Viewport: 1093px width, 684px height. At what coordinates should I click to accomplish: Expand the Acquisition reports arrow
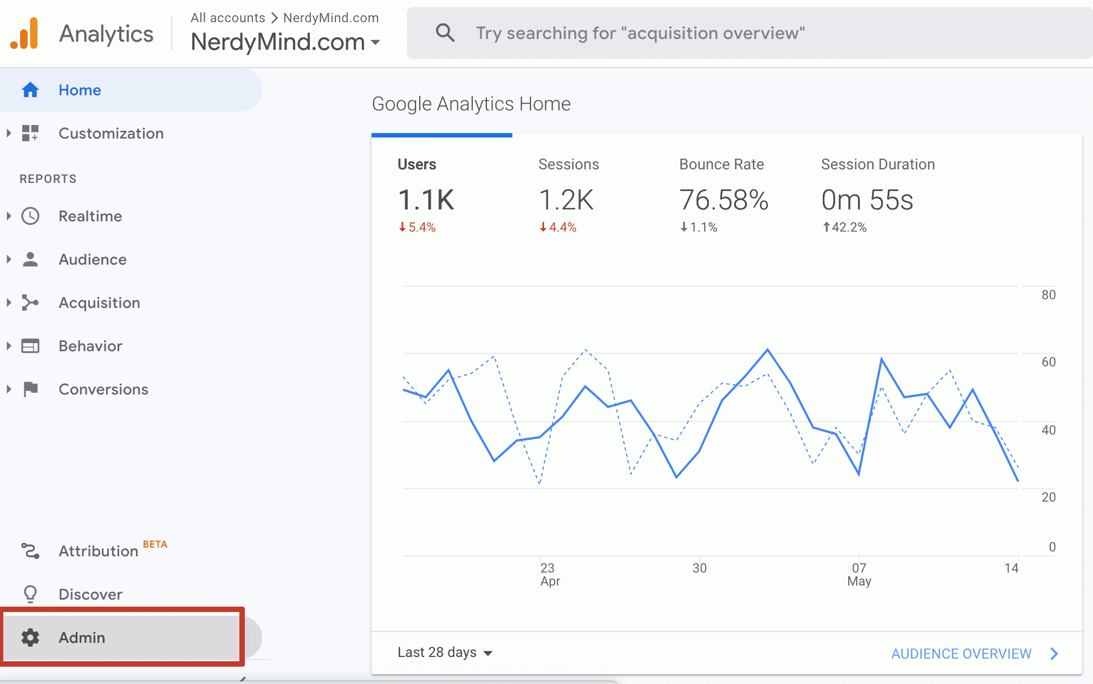pos(9,302)
